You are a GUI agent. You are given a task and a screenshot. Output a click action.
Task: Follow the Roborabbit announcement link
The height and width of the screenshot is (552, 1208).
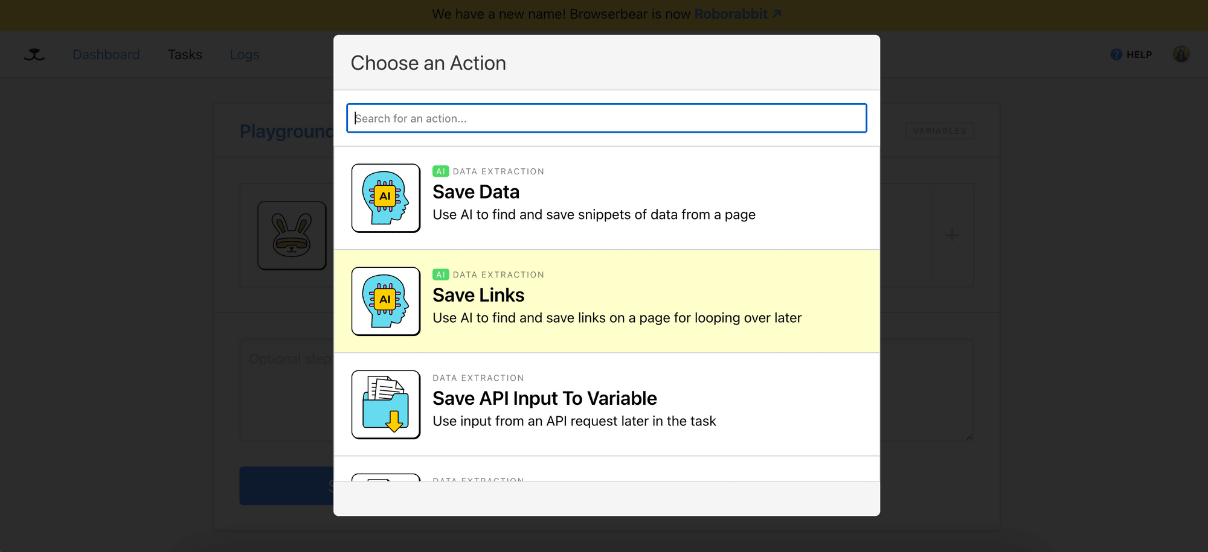[x=731, y=14]
